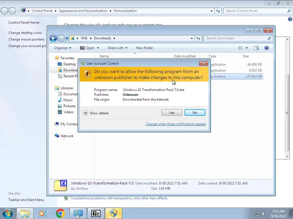Close the User Account Control dialog

coord(203,64)
